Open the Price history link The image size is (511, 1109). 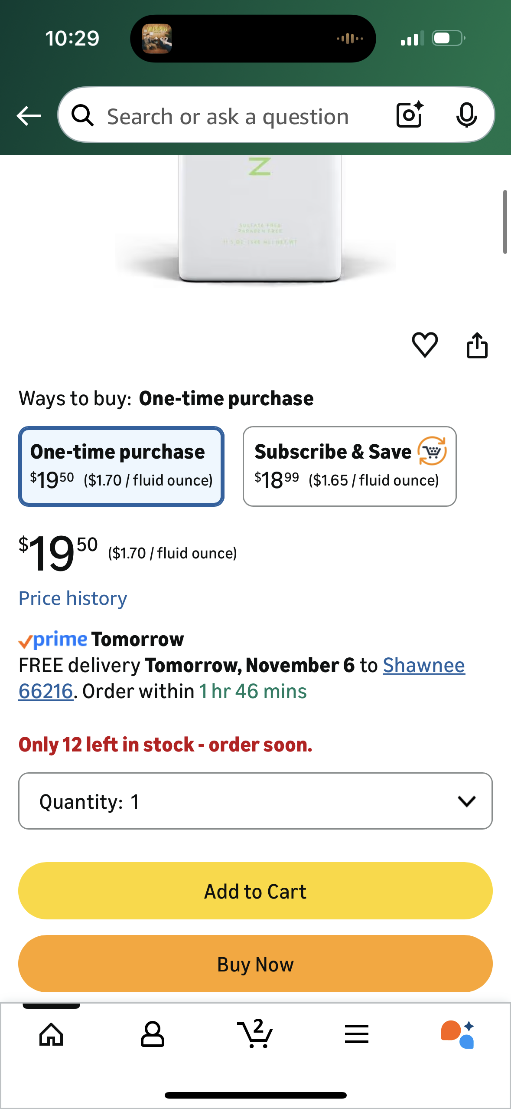73,598
